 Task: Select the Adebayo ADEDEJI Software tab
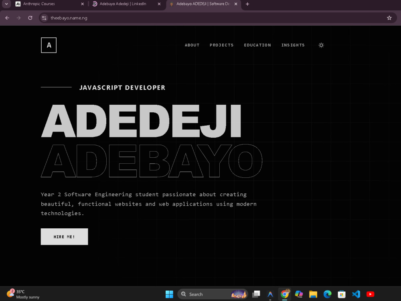click(x=203, y=4)
